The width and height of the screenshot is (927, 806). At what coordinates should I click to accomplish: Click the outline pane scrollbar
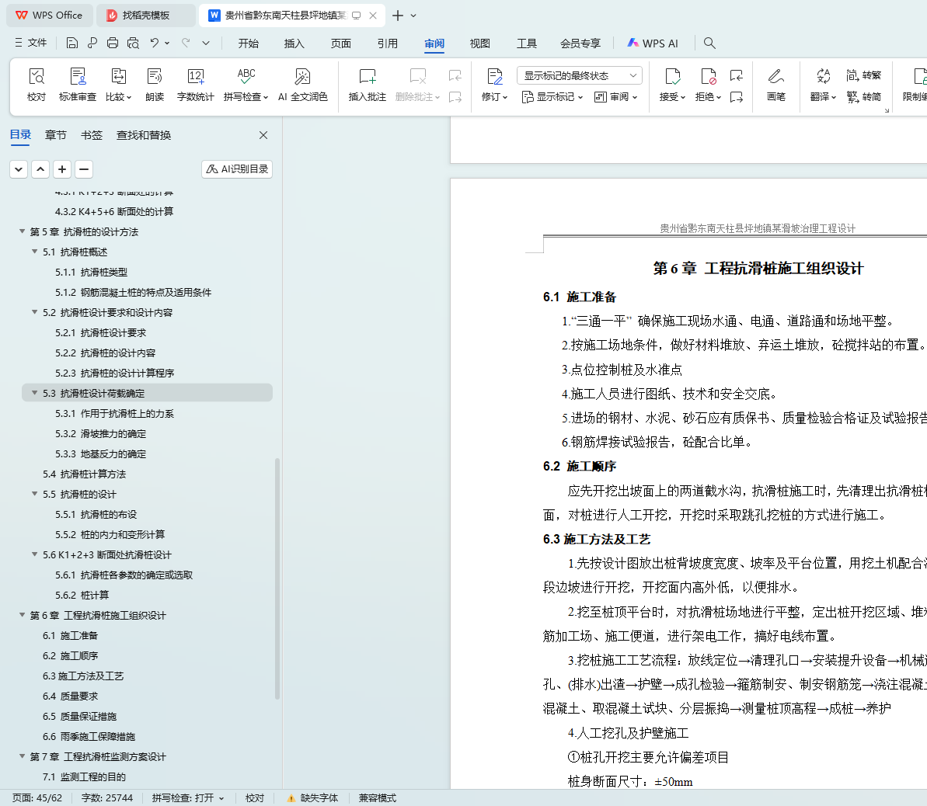point(277,578)
